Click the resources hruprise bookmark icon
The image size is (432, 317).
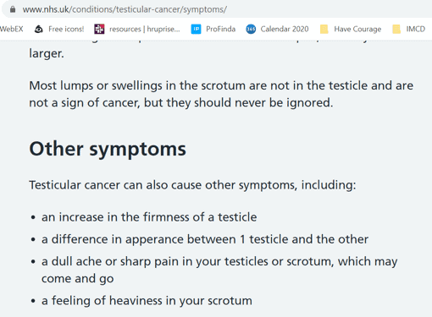click(99, 29)
